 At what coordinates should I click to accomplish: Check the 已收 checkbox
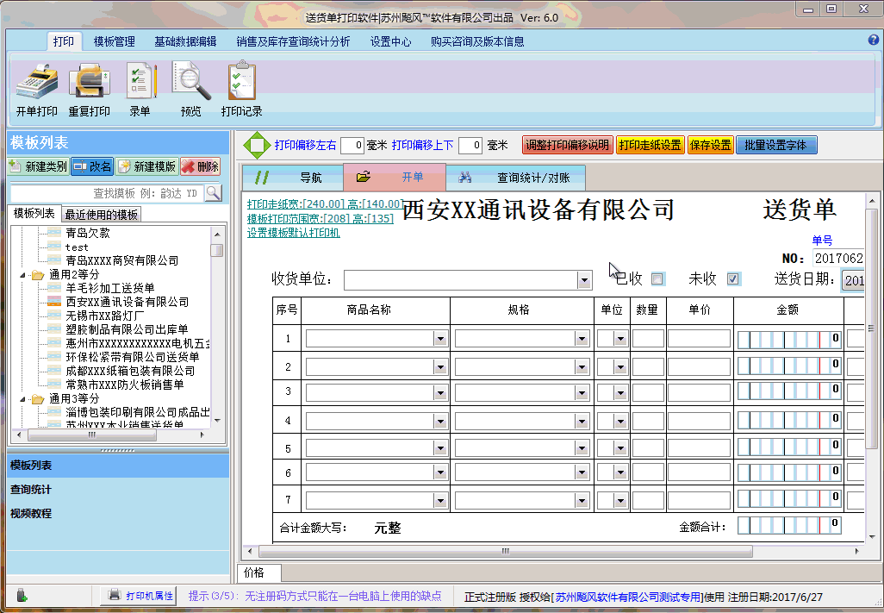657,279
